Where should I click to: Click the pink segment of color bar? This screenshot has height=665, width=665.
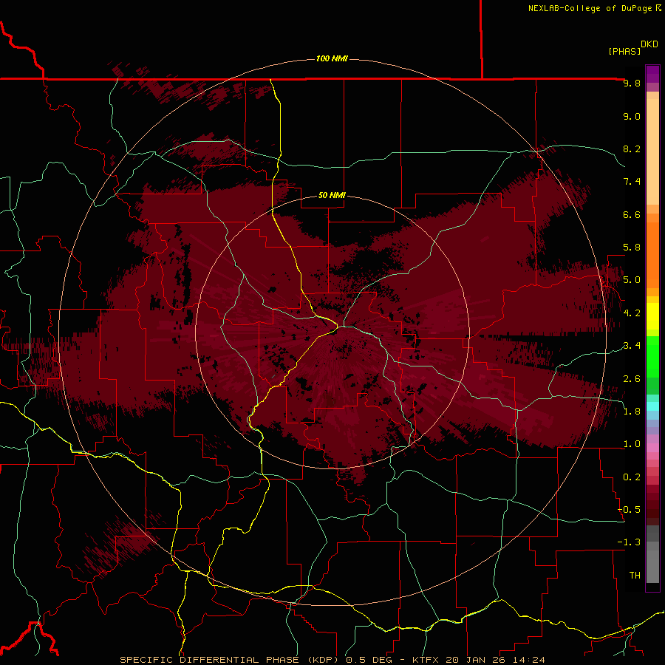click(652, 448)
